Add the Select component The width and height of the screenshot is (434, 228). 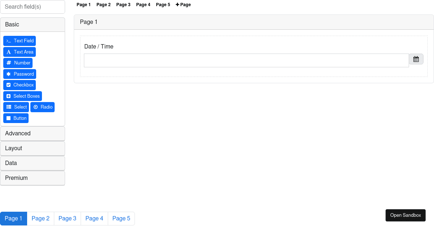(x=16, y=107)
